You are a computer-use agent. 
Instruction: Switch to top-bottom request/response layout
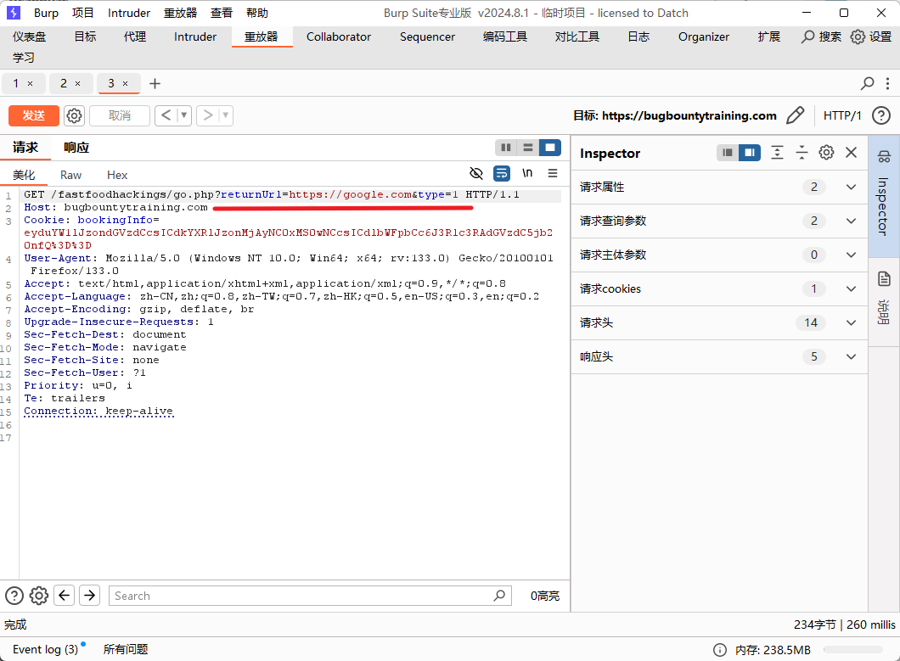[528, 148]
